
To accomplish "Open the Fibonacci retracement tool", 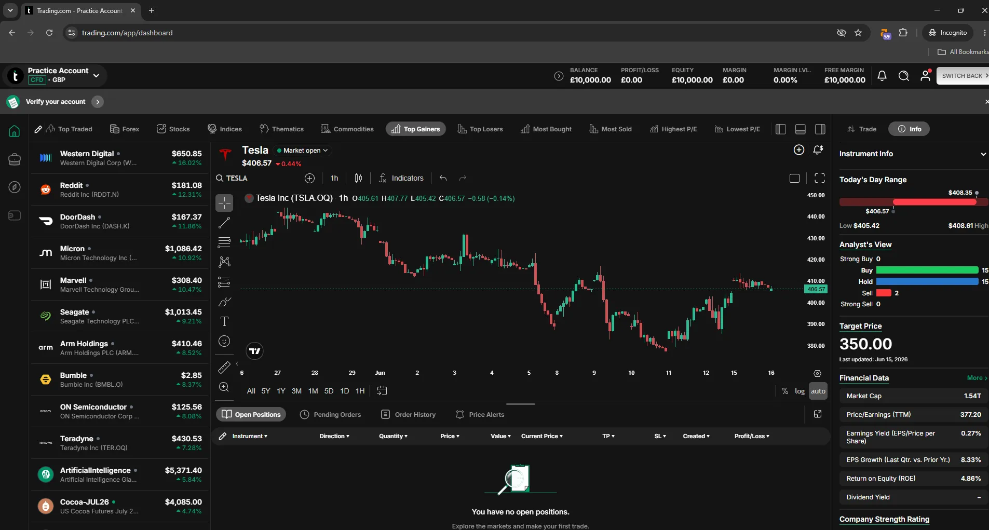I will 224,242.
